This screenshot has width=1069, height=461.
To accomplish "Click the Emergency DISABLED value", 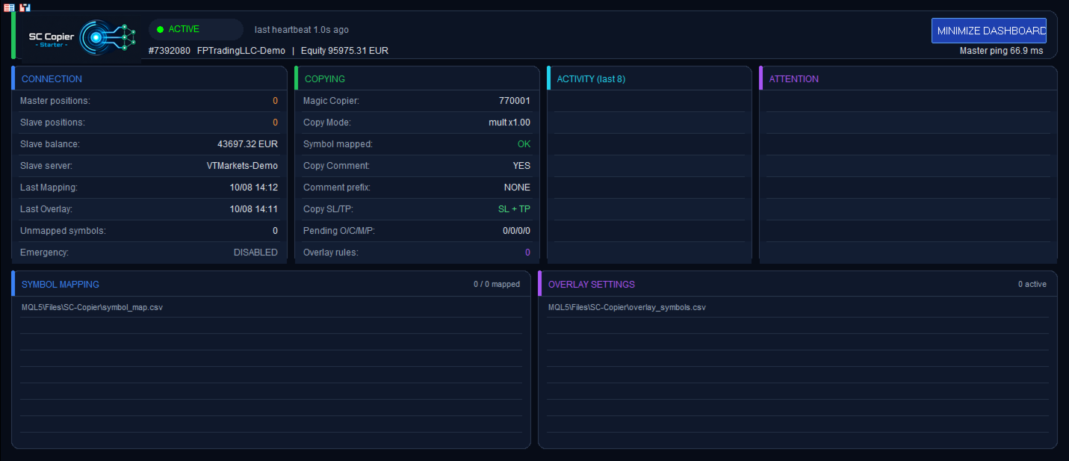I will [255, 253].
